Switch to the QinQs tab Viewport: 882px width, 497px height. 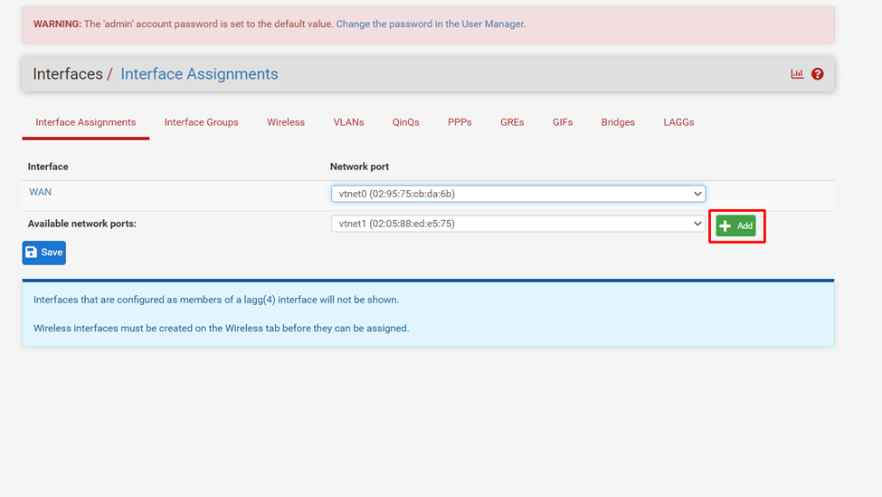click(x=405, y=122)
